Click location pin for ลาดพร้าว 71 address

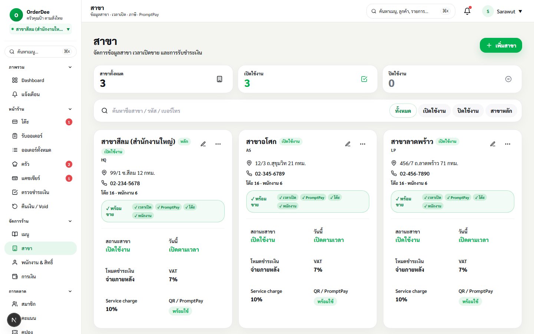pyautogui.click(x=394, y=163)
